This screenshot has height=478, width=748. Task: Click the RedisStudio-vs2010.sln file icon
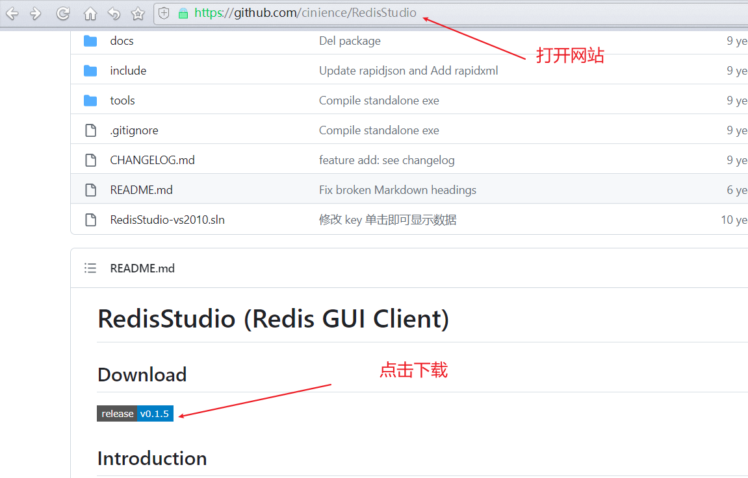[x=90, y=219]
